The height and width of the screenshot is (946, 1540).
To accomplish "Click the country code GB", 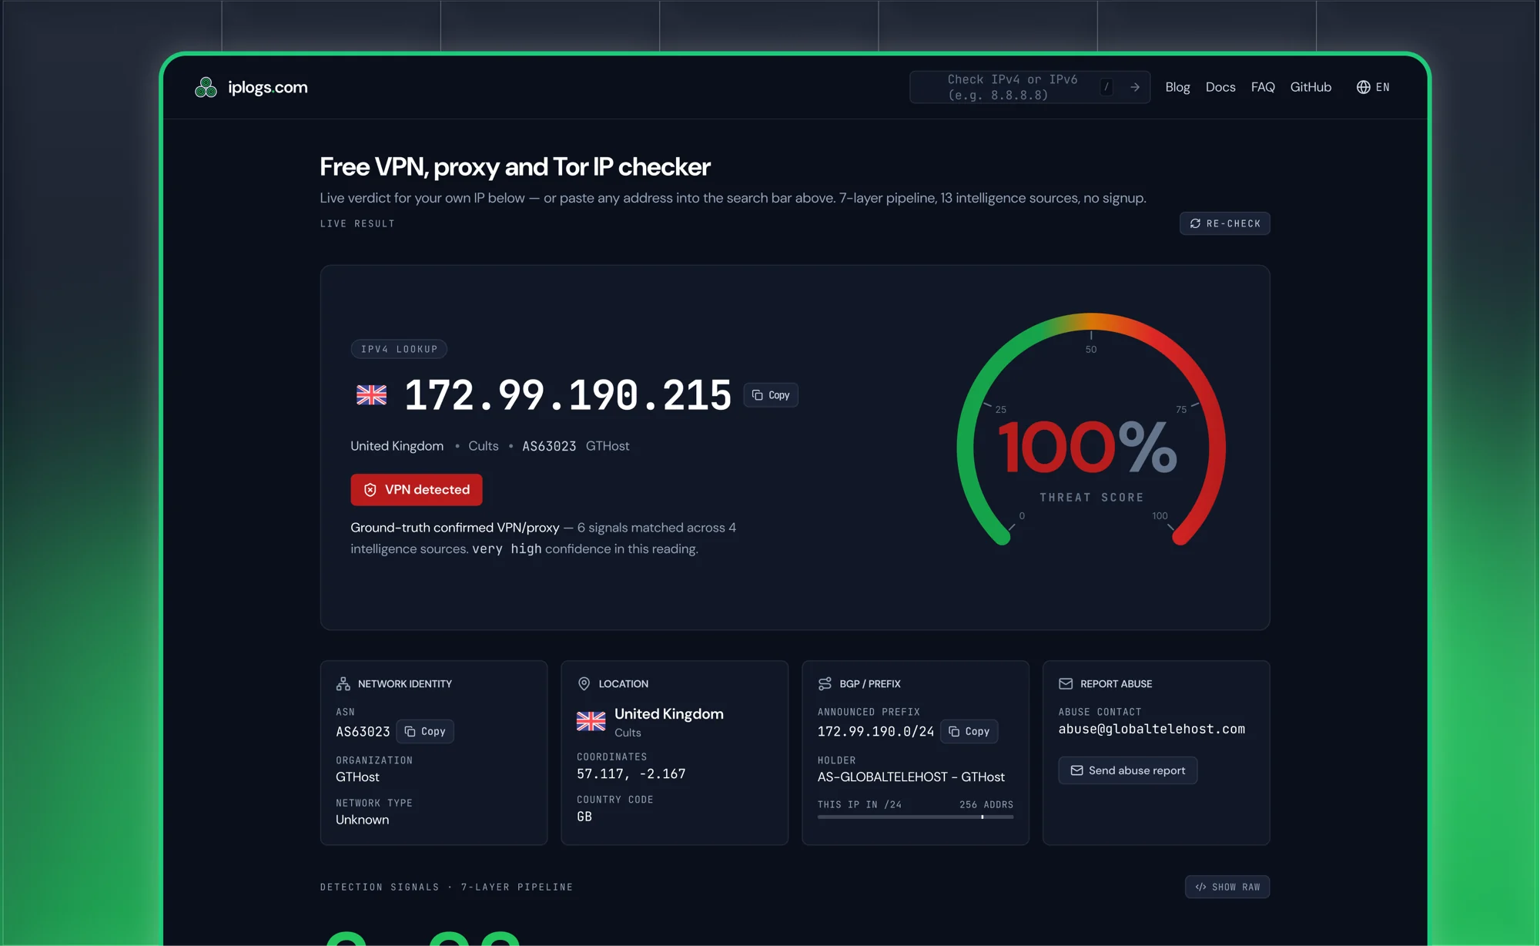I will [584, 817].
